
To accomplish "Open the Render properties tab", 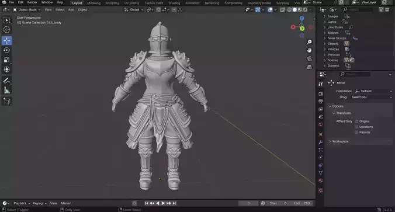I will [320, 93].
